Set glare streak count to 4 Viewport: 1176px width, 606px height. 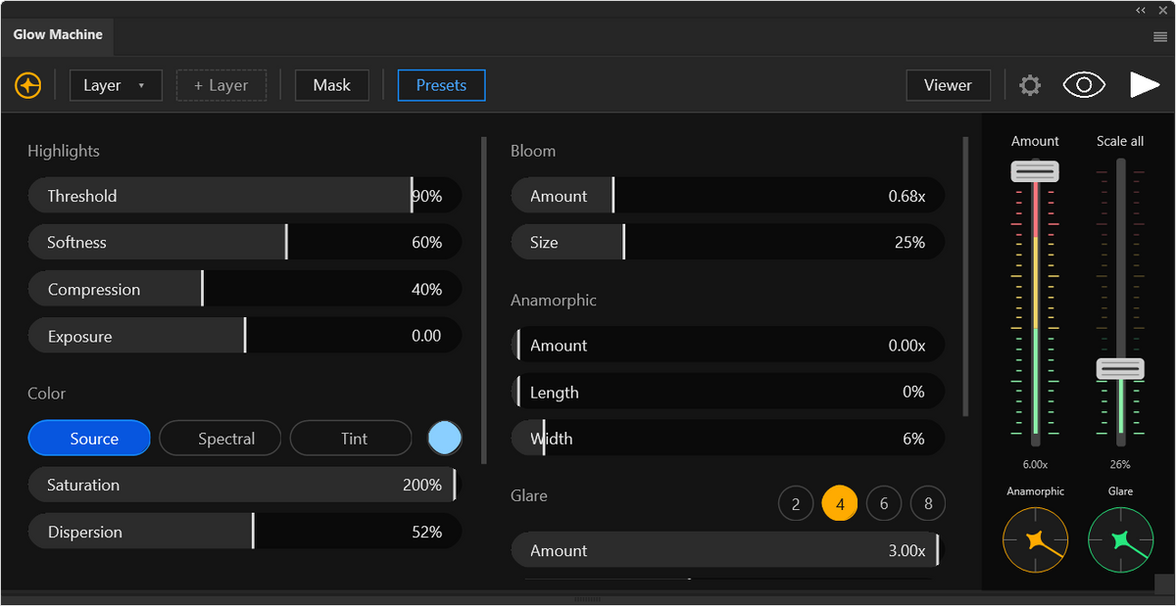tap(840, 504)
